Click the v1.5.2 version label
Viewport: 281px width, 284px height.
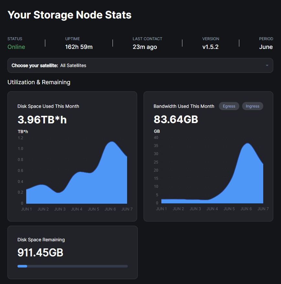click(210, 47)
